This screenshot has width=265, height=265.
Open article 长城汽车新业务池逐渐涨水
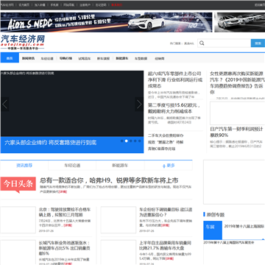(65, 248)
